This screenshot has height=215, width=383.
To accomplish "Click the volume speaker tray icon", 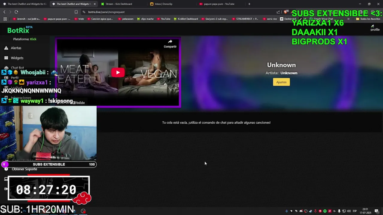I will [x=349, y=211].
